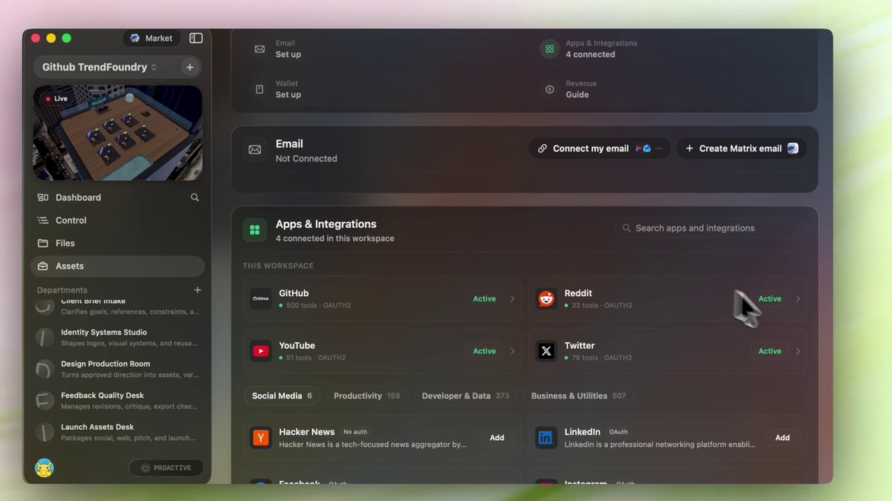Focus the Search apps and integrations field

[x=711, y=228]
